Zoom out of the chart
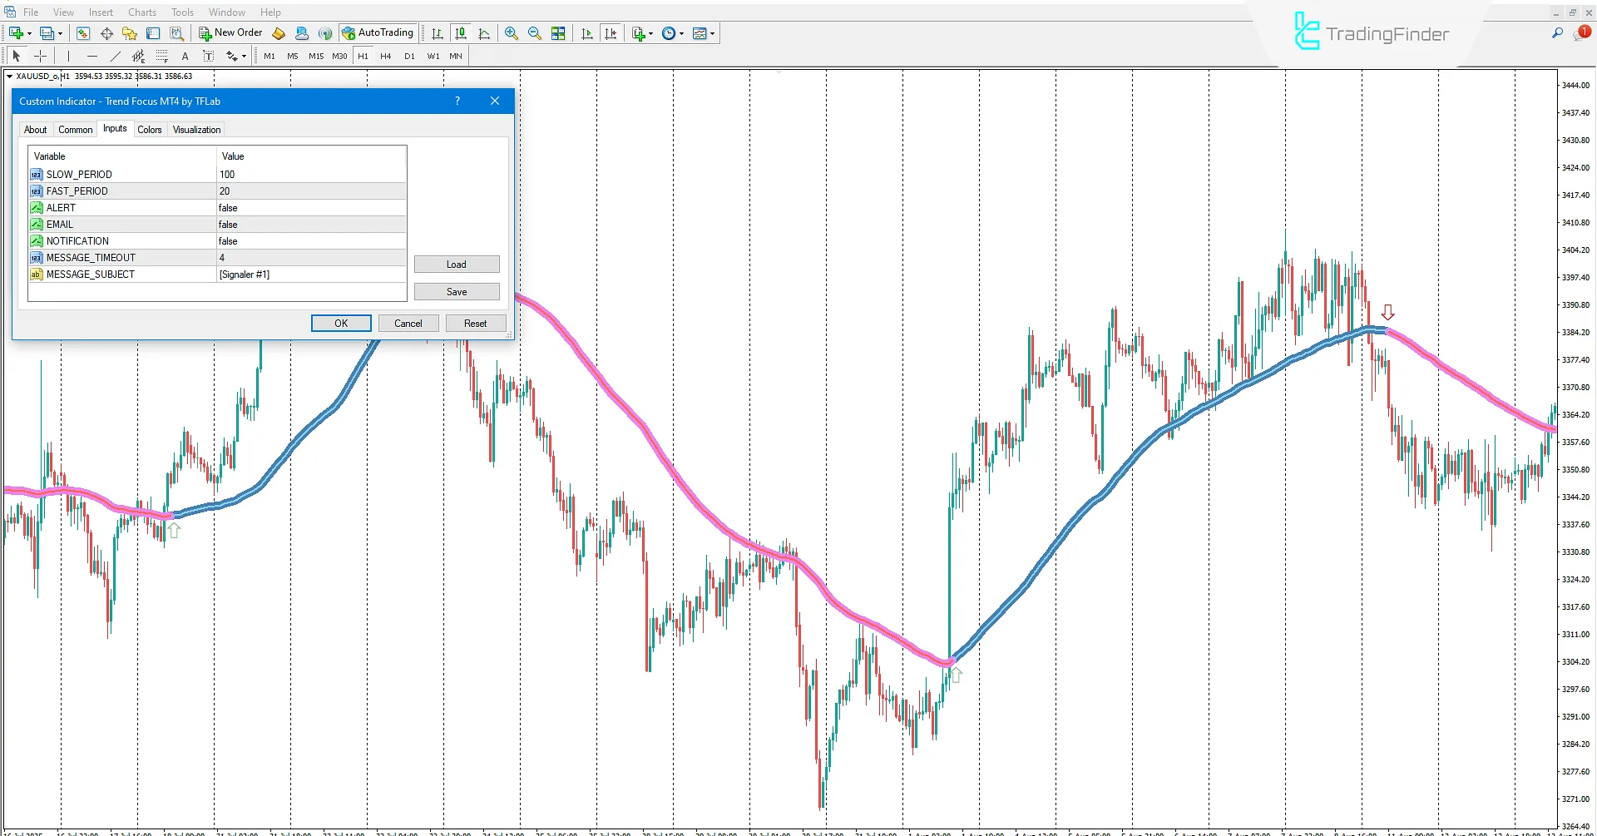The width and height of the screenshot is (1597, 836). pyautogui.click(x=535, y=33)
